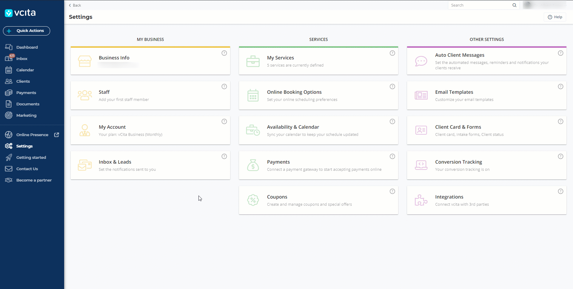
Task: Click the Inbox & Leads envelopes icon
Action: [85, 165]
